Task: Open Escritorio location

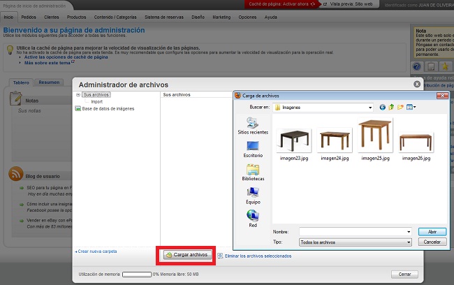Action: [253, 149]
